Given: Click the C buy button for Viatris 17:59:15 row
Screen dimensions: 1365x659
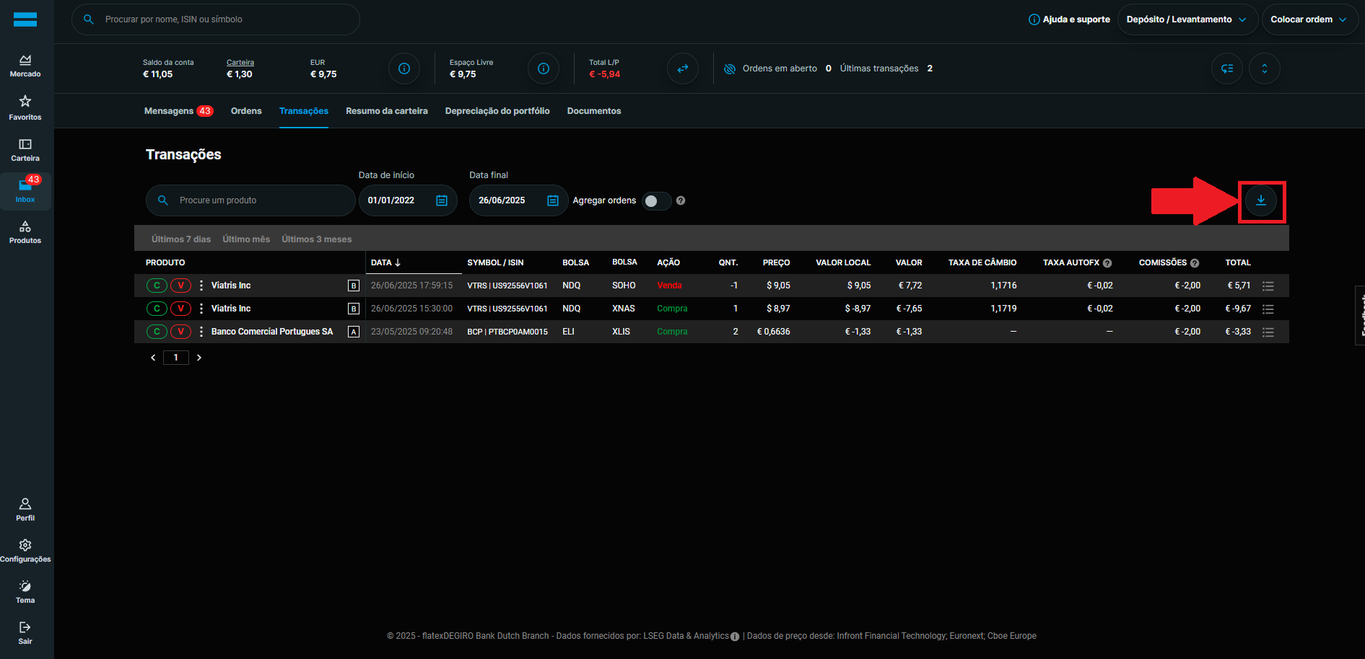Looking at the screenshot, I should click(157, 286).
